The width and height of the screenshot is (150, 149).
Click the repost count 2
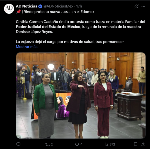coord(52,144)
